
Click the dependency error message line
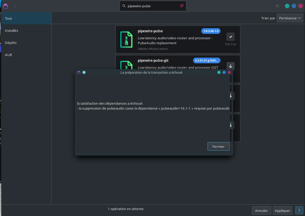point(153,108)
